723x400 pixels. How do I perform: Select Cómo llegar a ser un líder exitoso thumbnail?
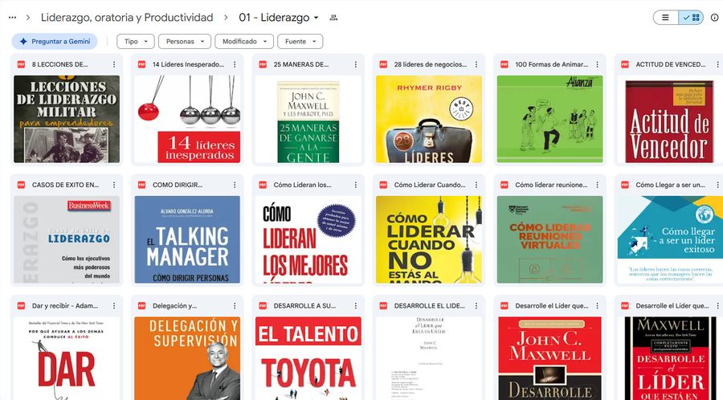click(x=670, y=239)
